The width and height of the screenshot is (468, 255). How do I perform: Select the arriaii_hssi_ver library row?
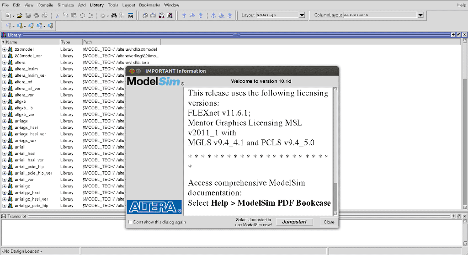(80, 160)
